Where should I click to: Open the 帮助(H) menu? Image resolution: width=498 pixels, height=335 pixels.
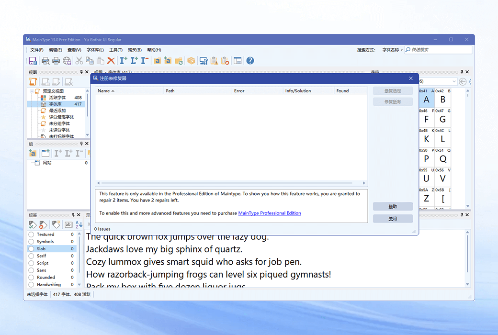(x=154, y=50)
